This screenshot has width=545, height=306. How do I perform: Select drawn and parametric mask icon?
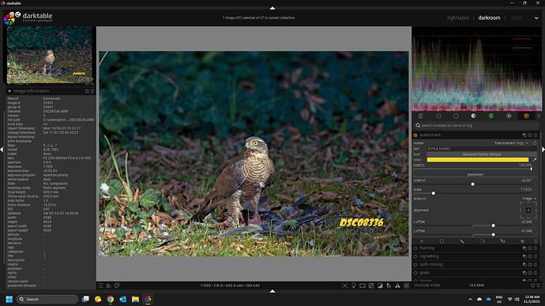click(x=502, y=241)
